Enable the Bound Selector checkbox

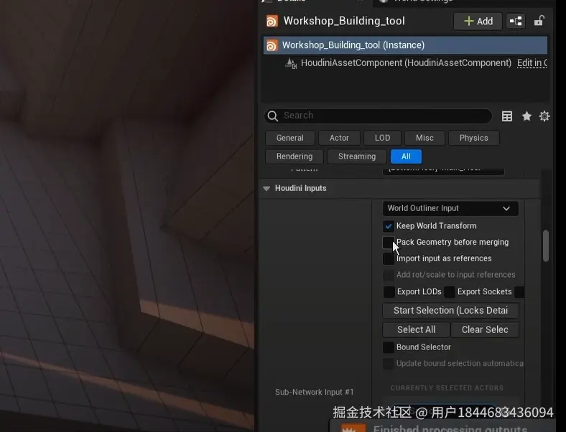point(389,347)
